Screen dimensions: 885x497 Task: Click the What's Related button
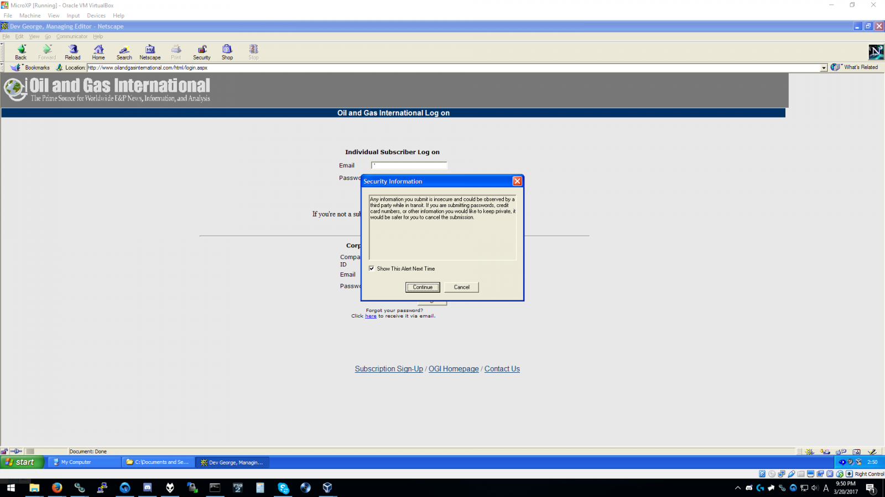pos(855,67)
